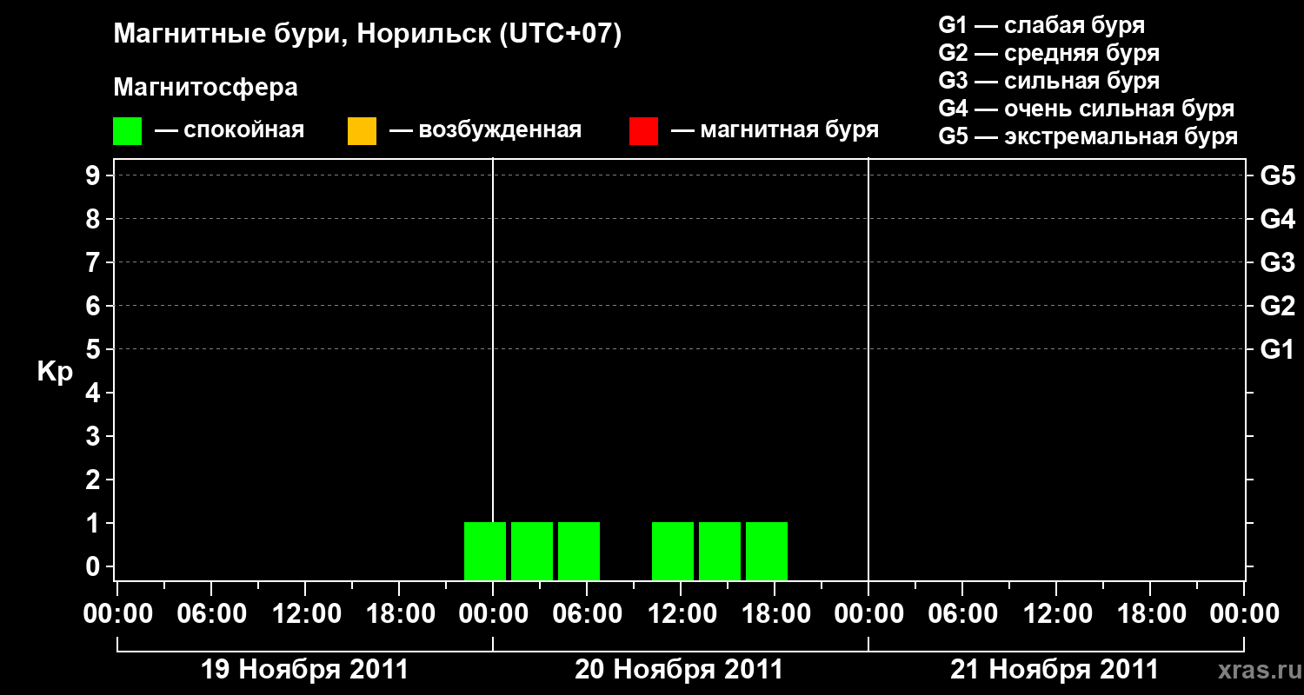The height and width of the screenshot is (695, 1304).
Task: Click 'G2 — средняя буря' legend line
Action: [x=1048, y=53]
